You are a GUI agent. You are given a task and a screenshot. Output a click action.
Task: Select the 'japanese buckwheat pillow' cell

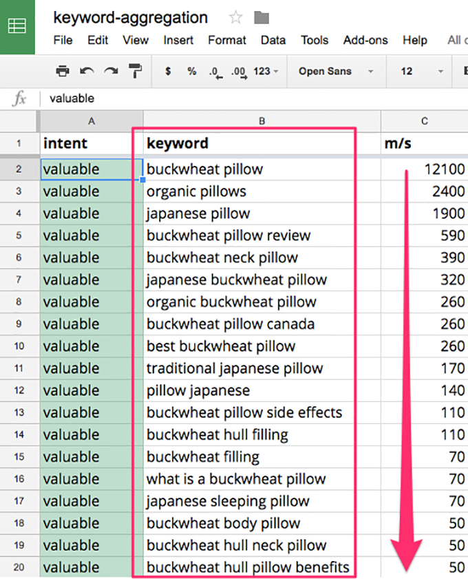[262, 280]
